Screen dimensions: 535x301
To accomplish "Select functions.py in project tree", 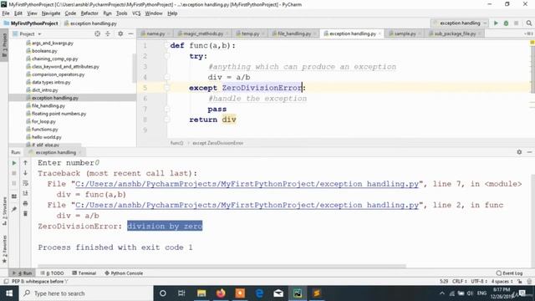I will (x=44, y=130).
